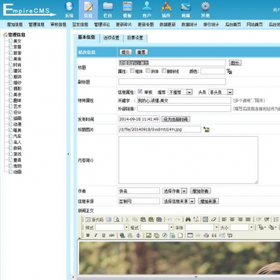Open the 信息 notepad icon in top bar
This screenshot has height=280, width=280.
(88, 9)
